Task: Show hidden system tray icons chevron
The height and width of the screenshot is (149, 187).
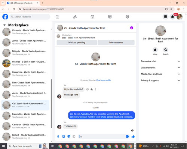Action: click(x=153, y=146)
